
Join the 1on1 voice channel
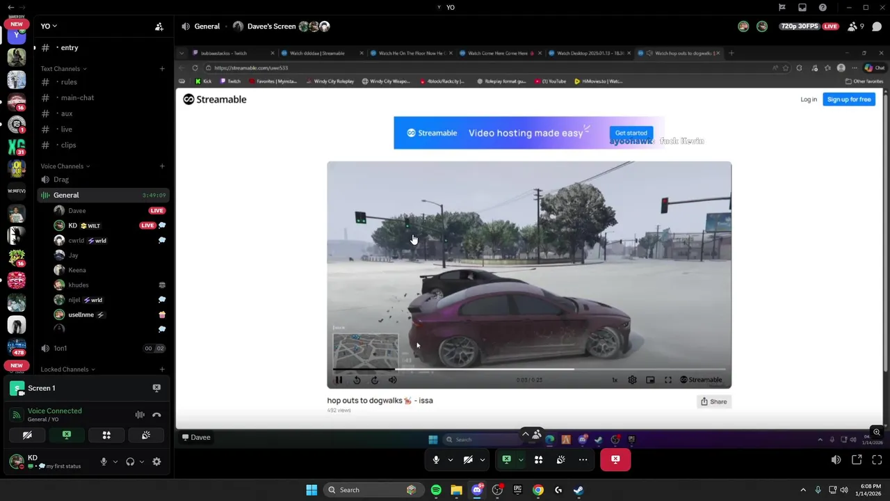point(103,348)
